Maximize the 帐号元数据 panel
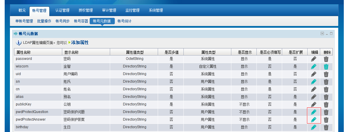This screenshot has height=132, width=347. pos(331,34)
